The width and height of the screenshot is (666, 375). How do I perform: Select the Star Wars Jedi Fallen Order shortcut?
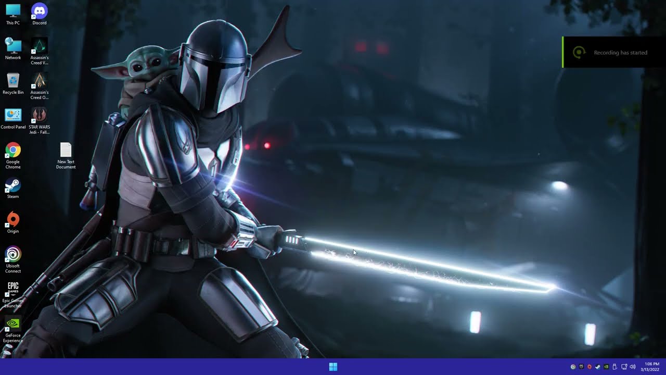40,121
